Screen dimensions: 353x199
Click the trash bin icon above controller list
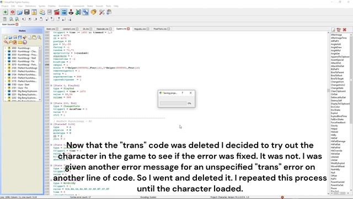pyautogui.click(x=339, y=29)
